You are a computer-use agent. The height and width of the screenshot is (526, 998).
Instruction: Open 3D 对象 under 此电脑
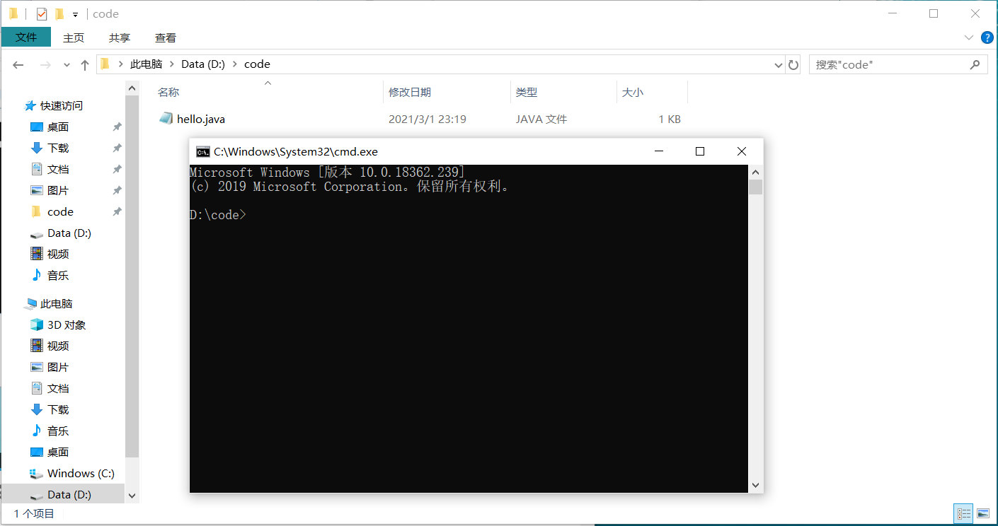[x=67, y=325]
